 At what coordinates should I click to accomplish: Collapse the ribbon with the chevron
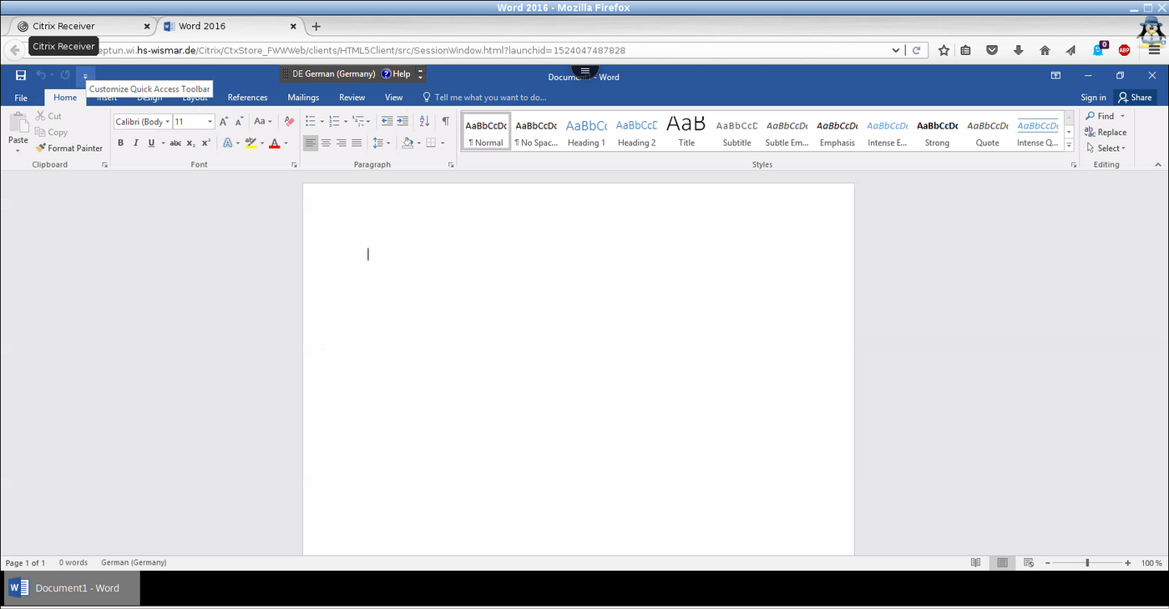[1157, 165]
